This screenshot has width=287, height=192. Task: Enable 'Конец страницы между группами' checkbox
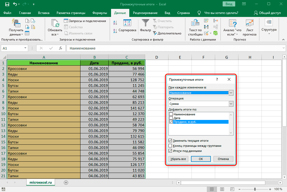(170, 146)
